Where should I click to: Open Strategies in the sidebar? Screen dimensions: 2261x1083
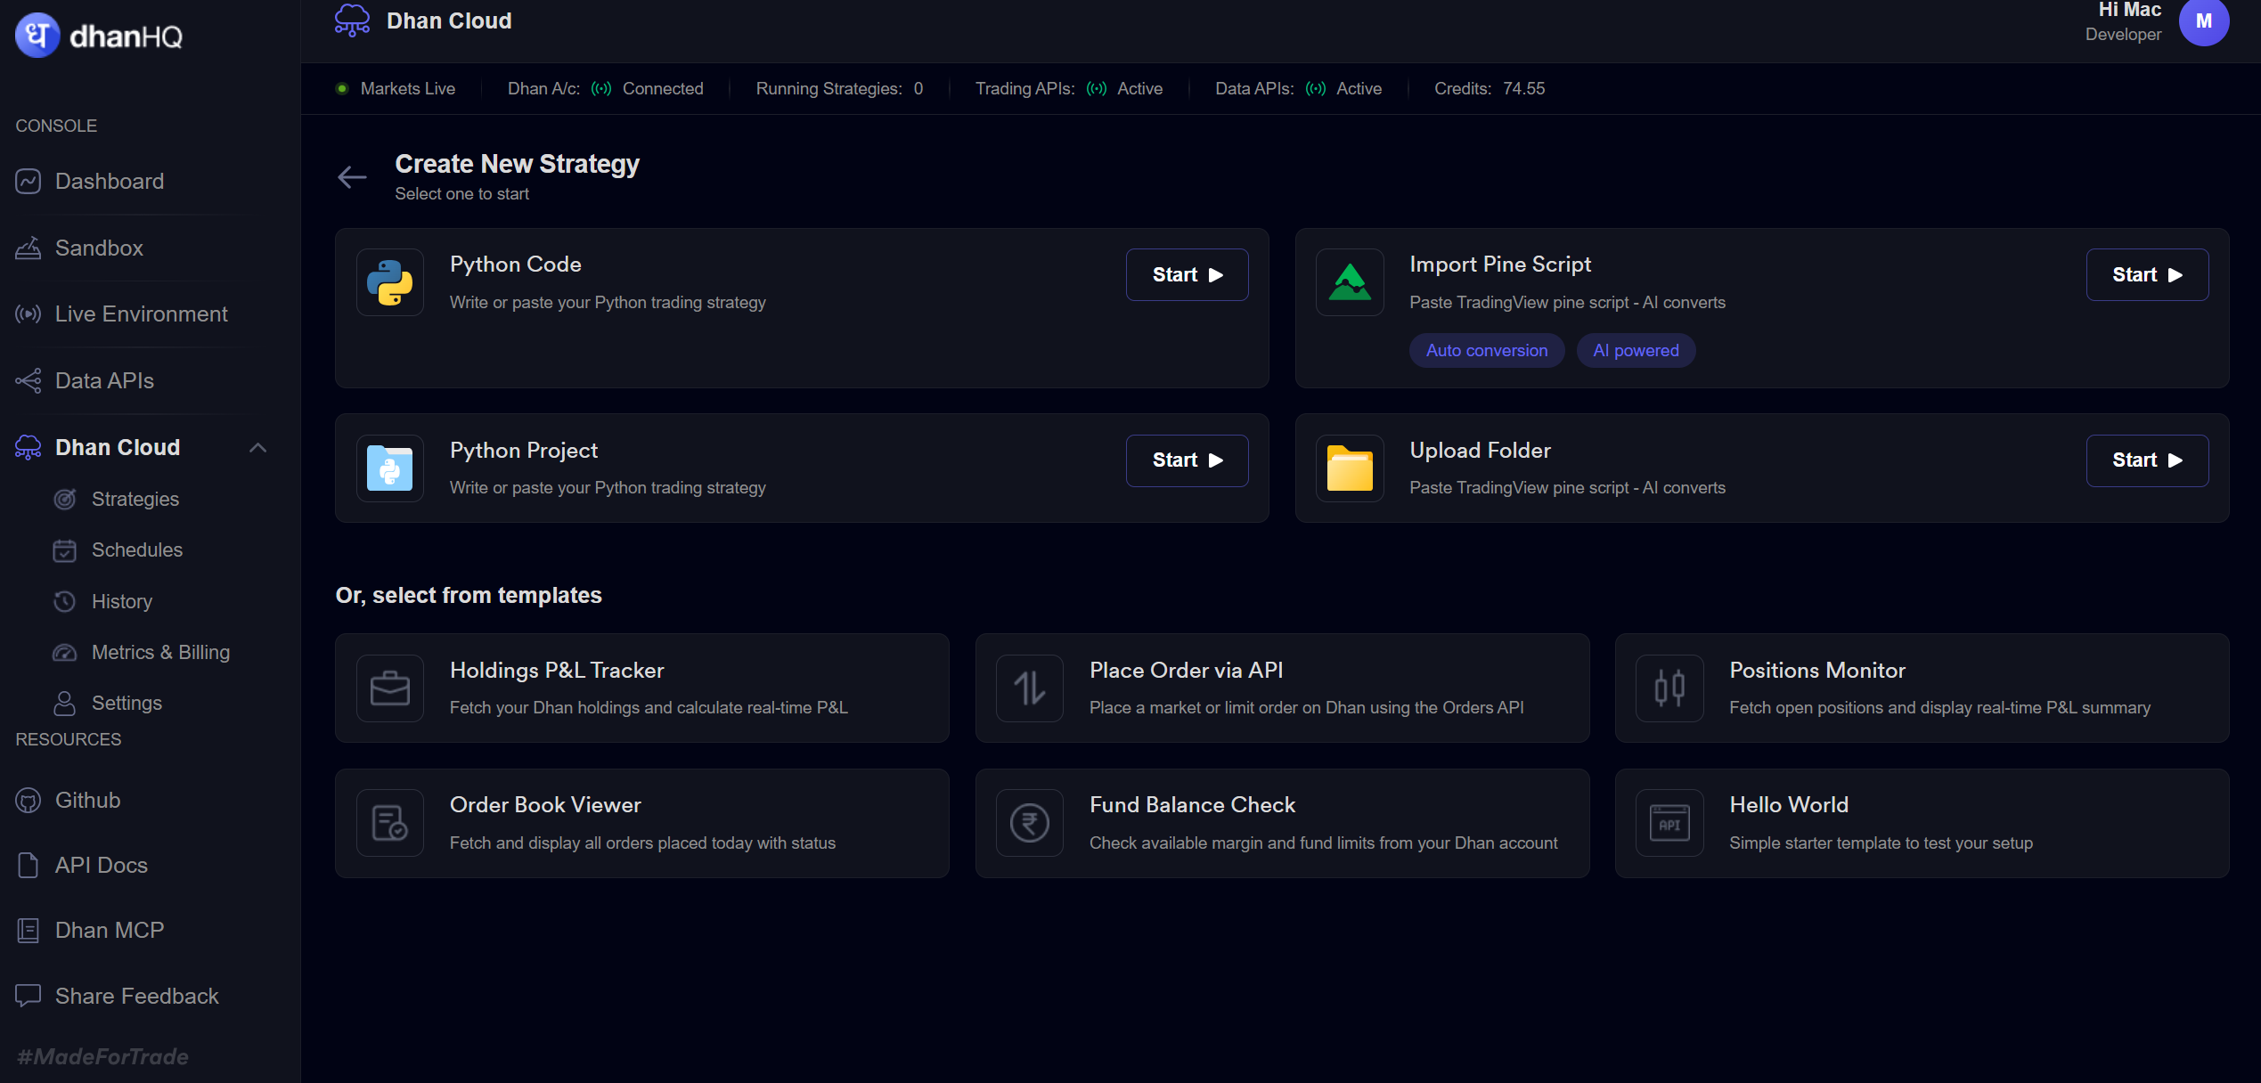(135, 500)
